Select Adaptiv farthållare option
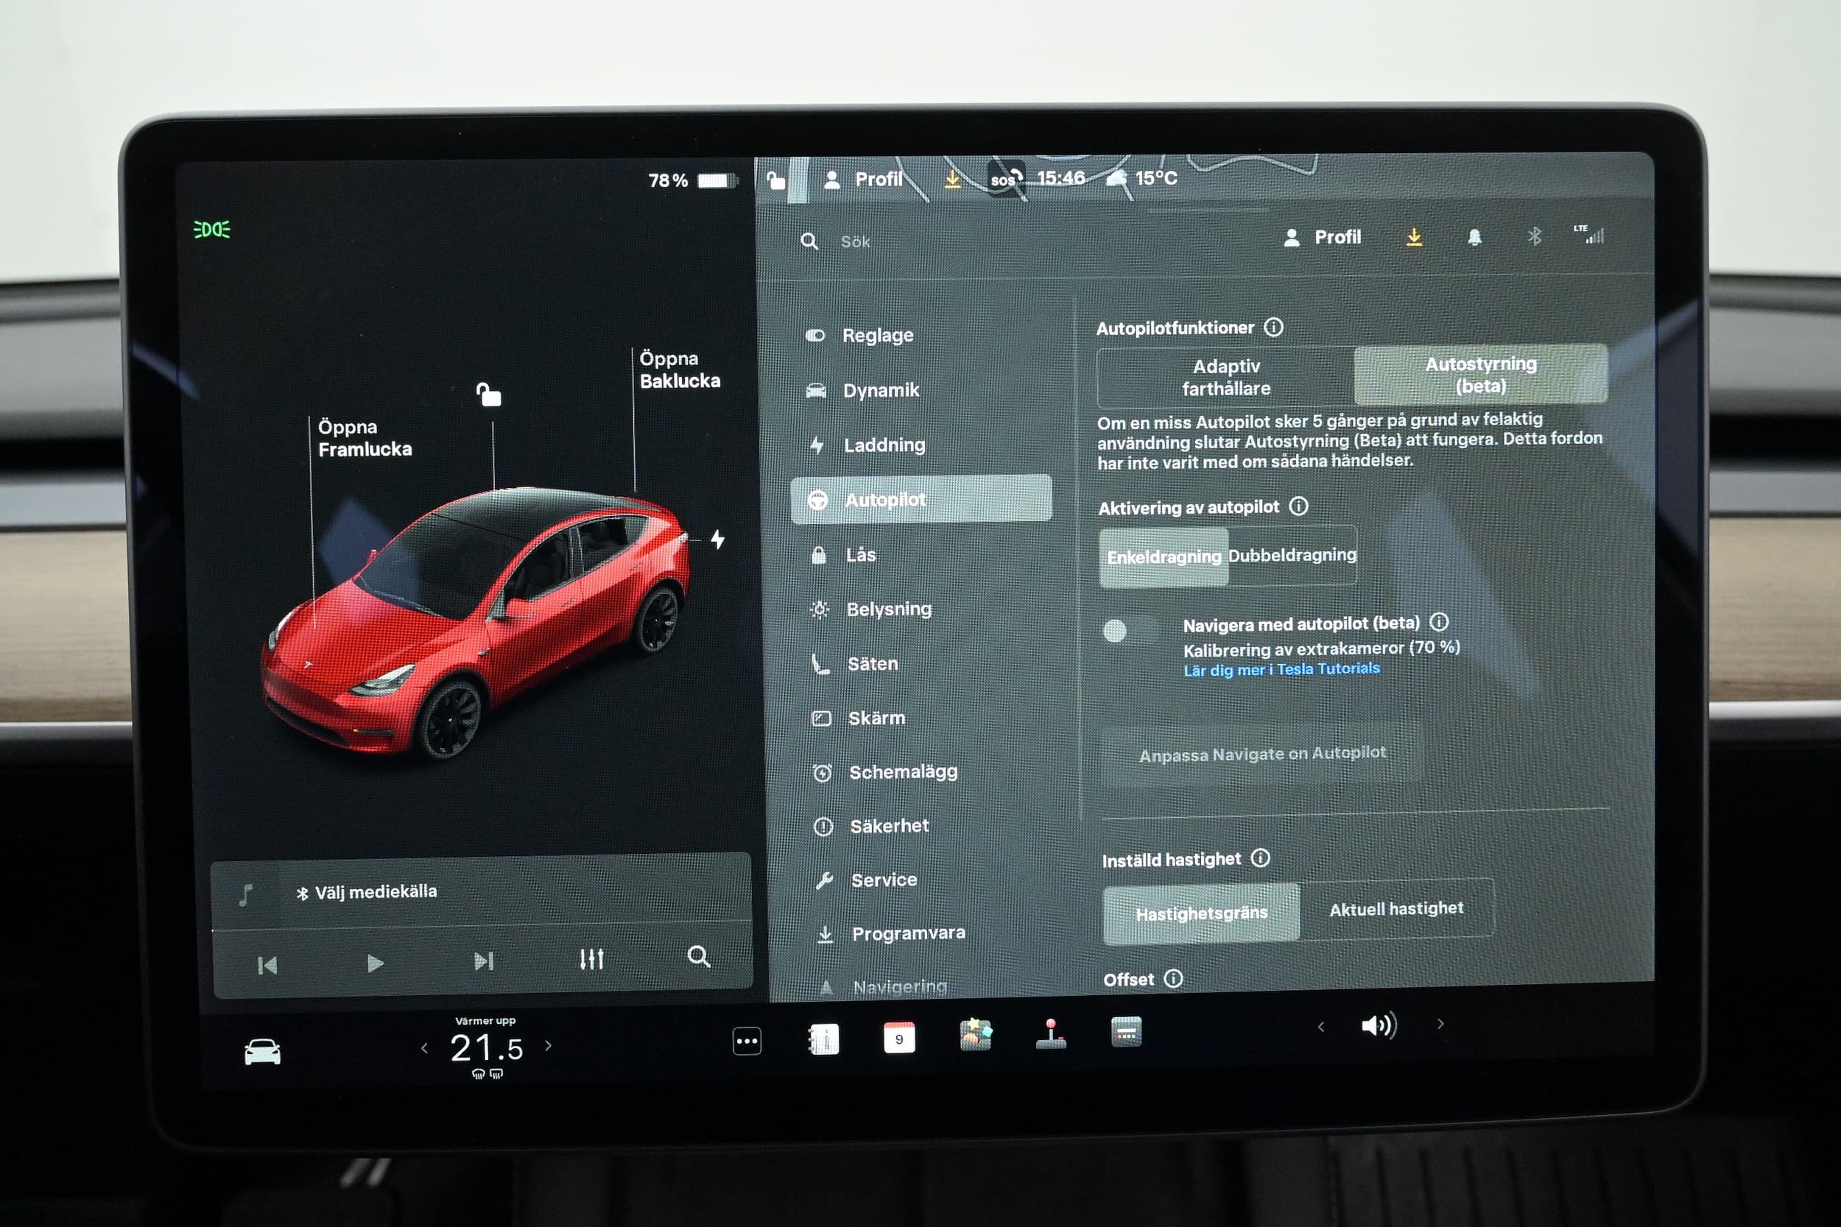1841x1227 pixels. (1226, 377)
